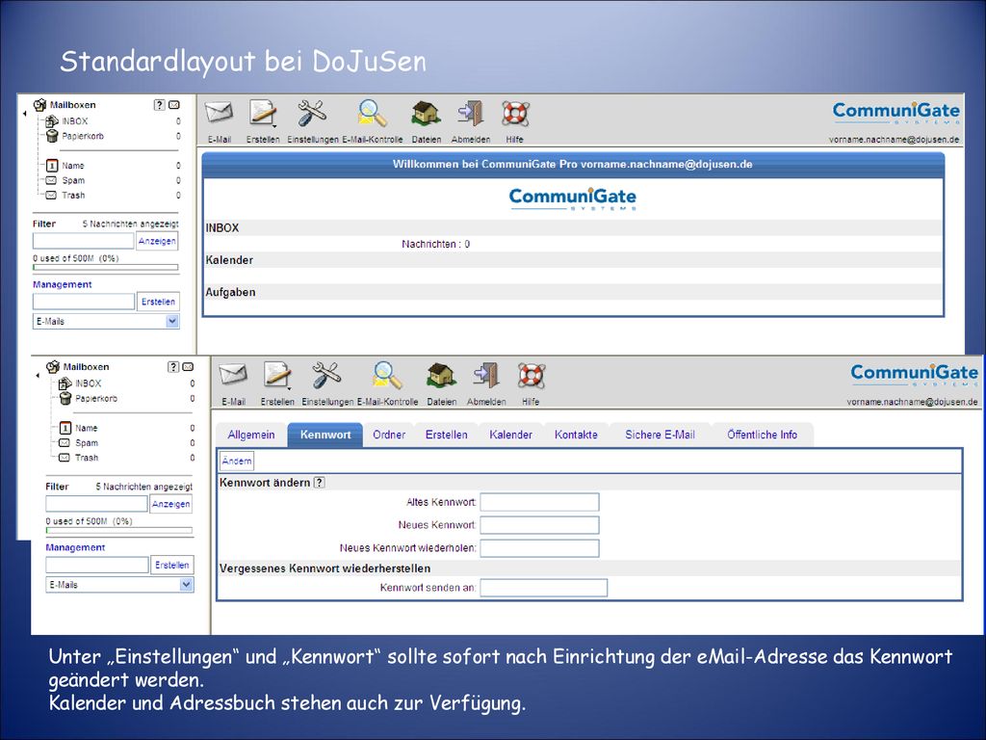
Task: Click Mailboxen help question icon in upper sidebar
Action: point(160,105)
